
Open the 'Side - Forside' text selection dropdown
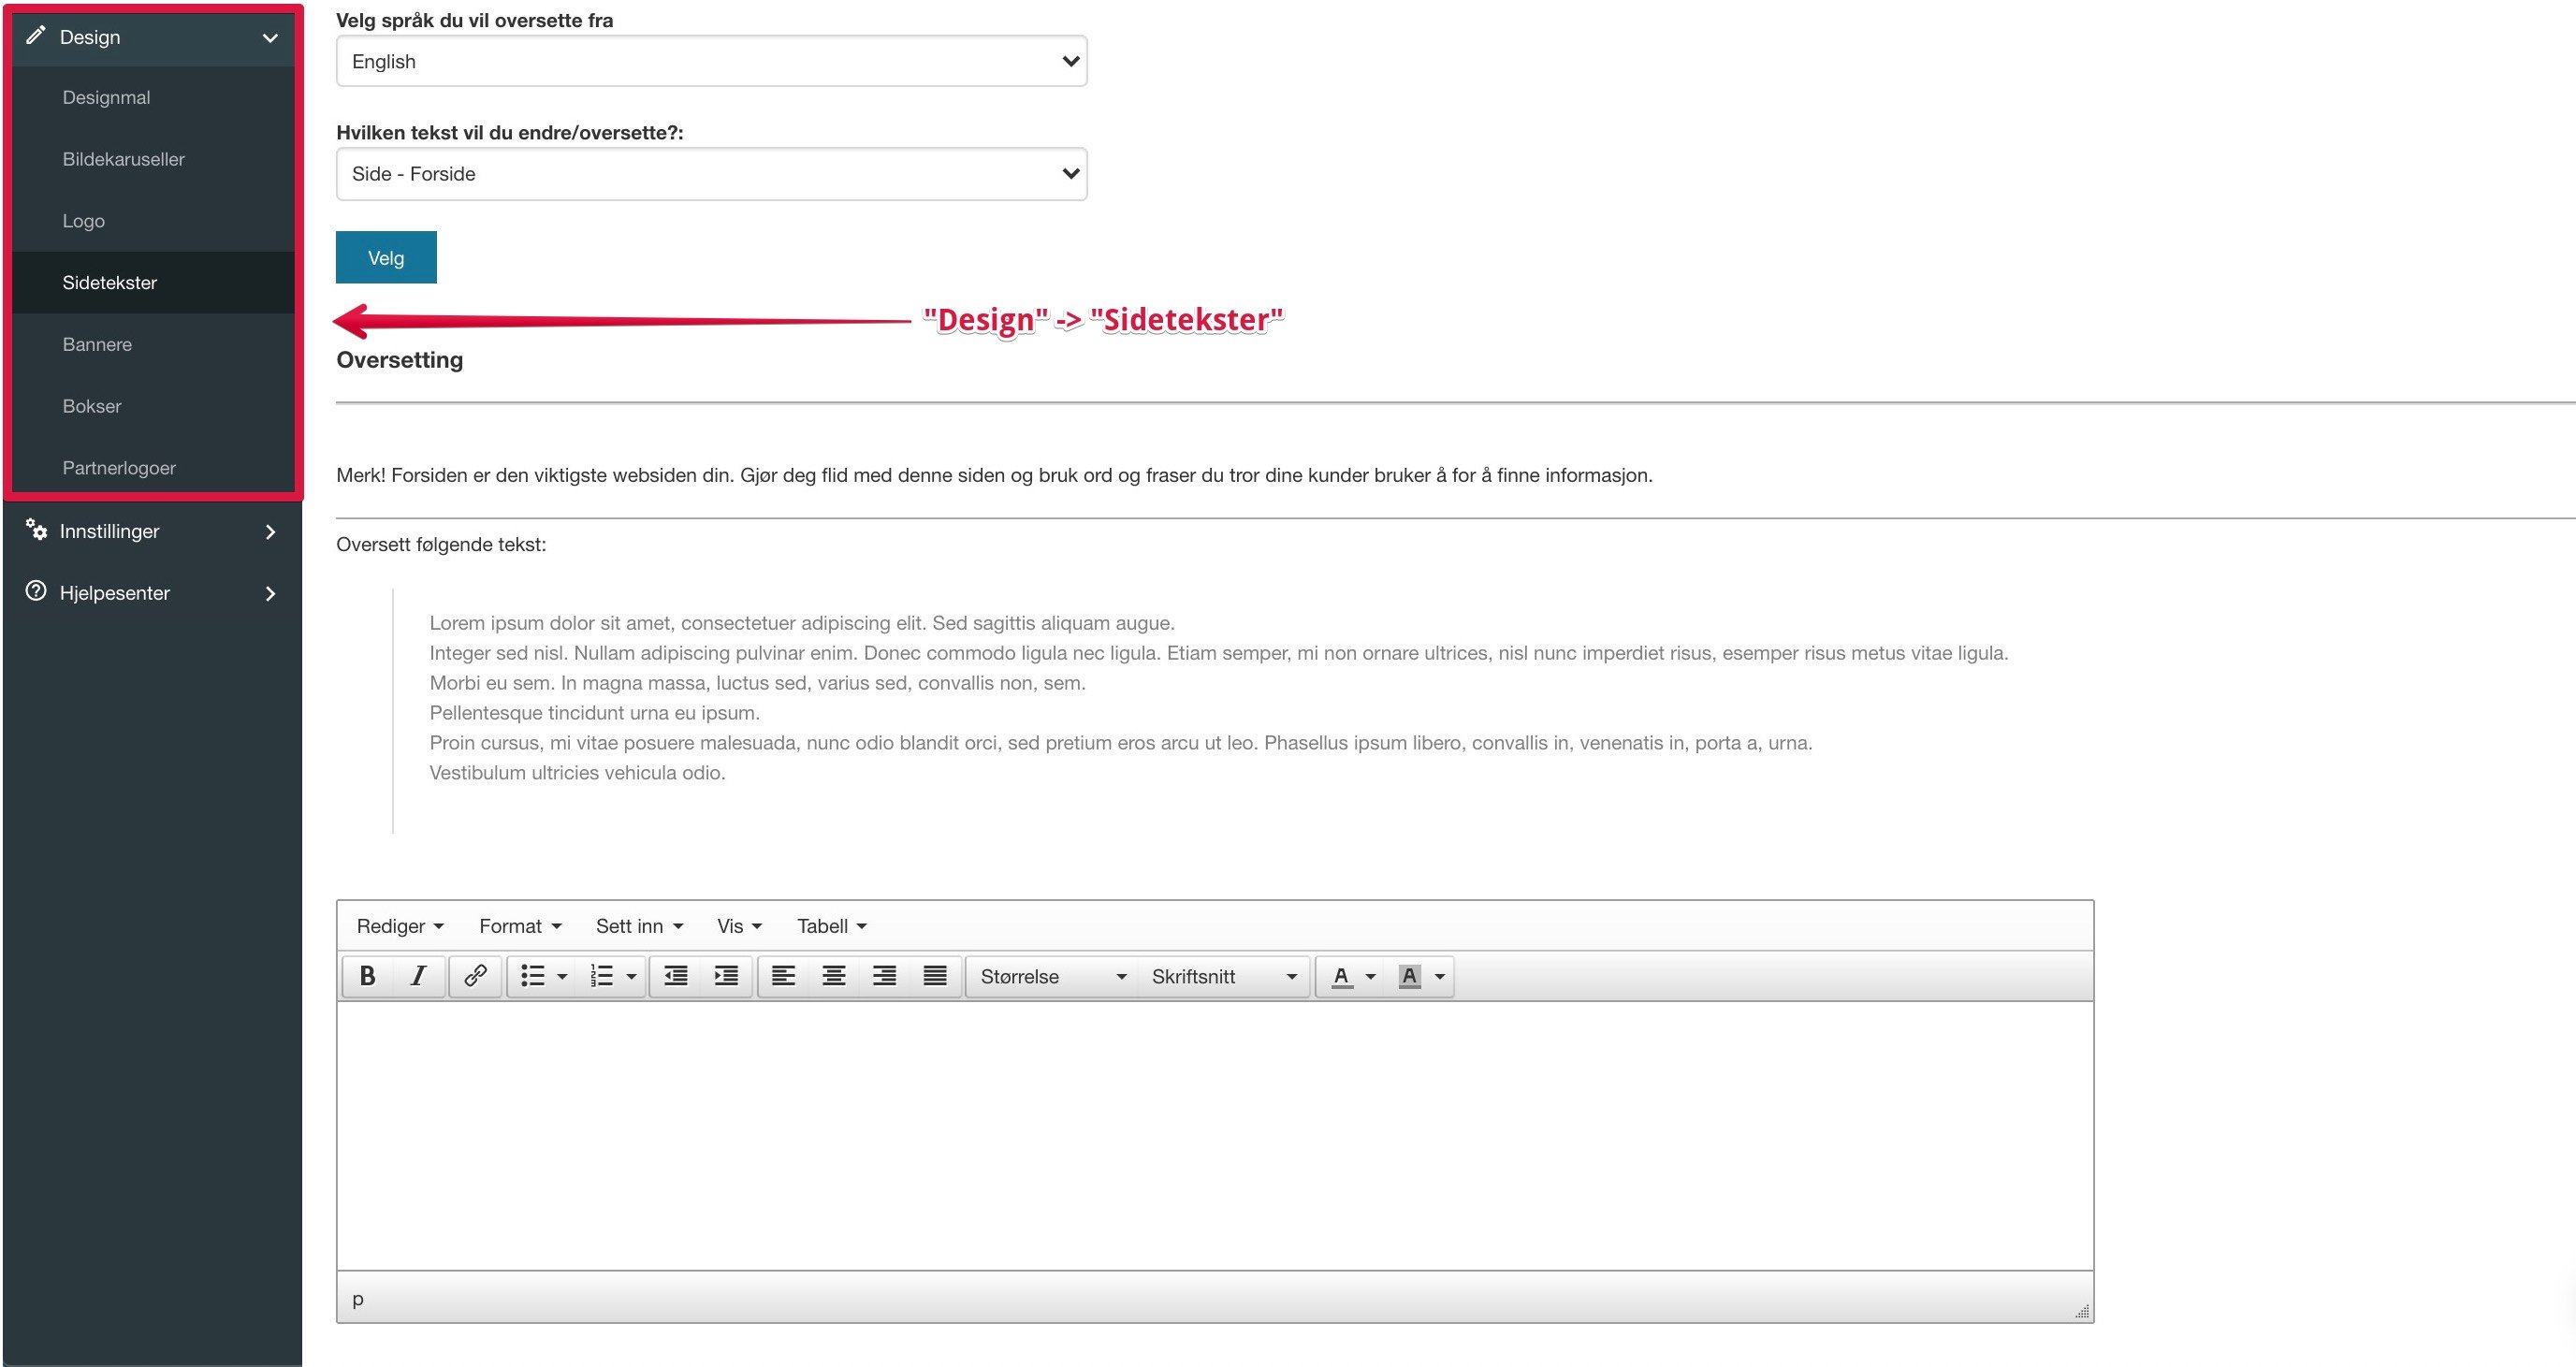(711, 174)
